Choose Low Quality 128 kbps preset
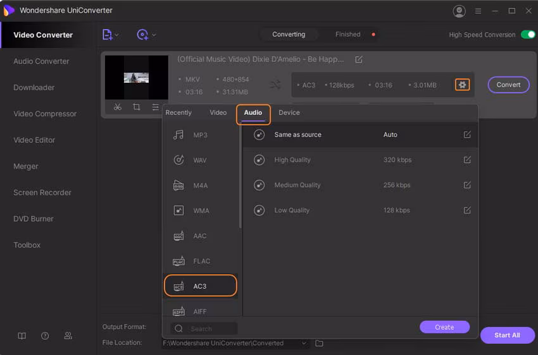This screenshot has width=538, height=355. point(360,210)
